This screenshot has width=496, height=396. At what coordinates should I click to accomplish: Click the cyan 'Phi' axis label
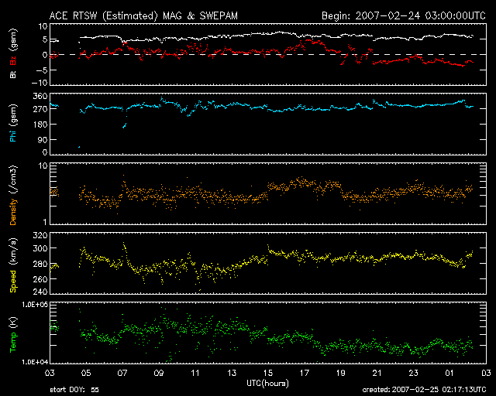pos(13,135)
